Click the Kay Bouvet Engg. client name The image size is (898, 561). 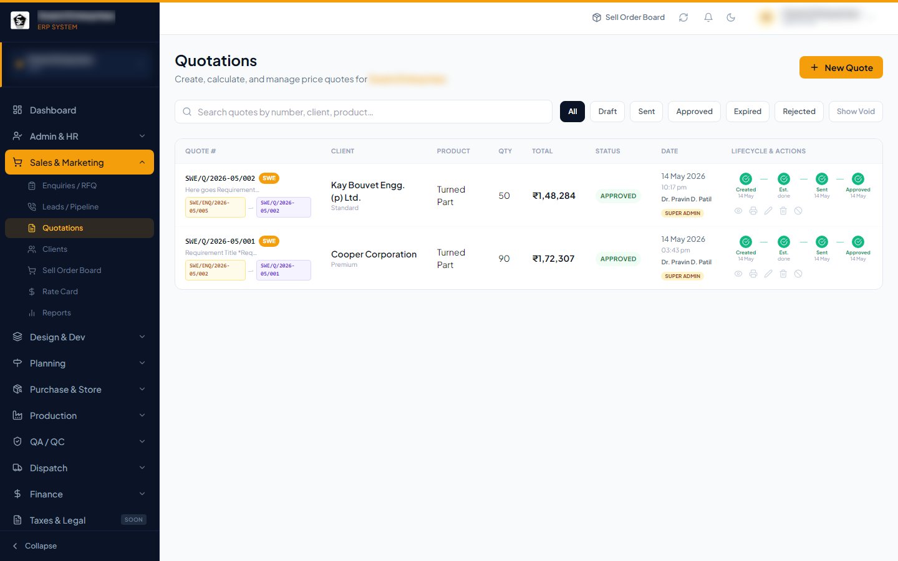(368, 191)
